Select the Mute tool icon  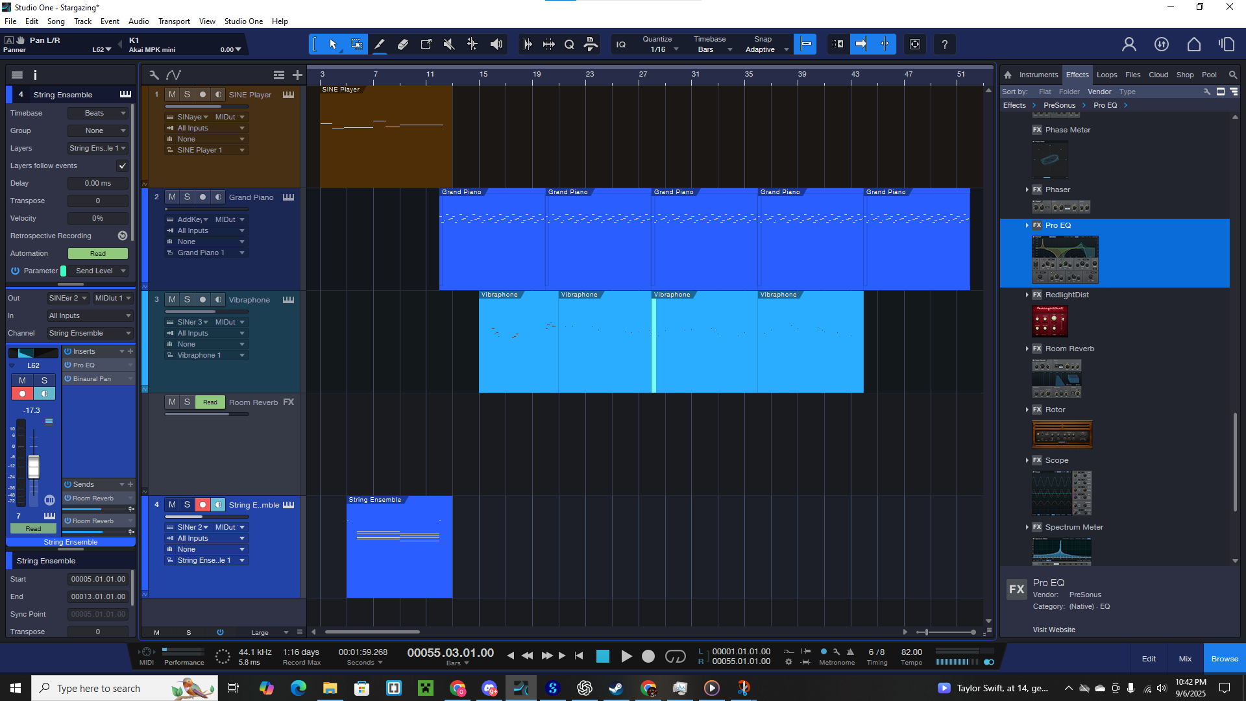click(x=449, y=44)
